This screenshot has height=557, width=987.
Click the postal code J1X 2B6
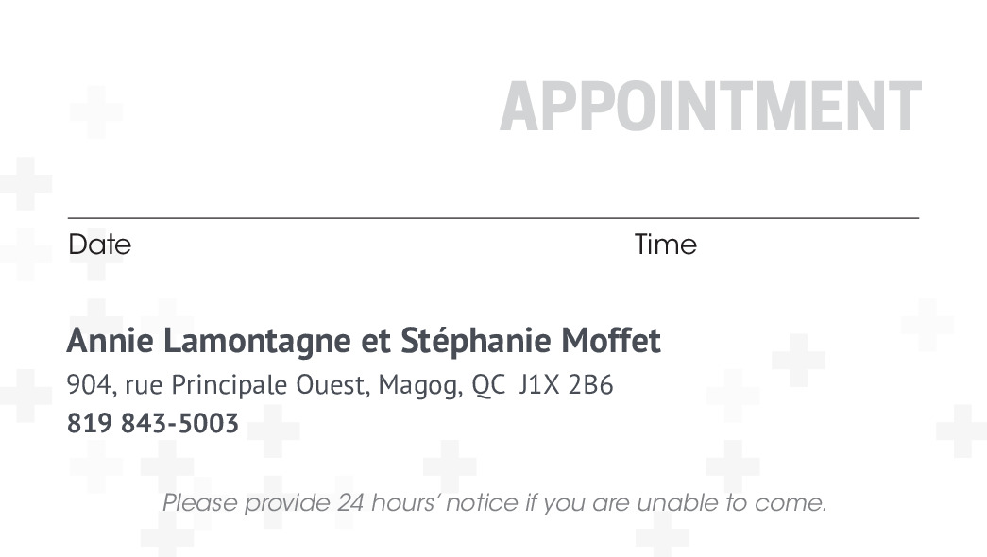(566, 385)
